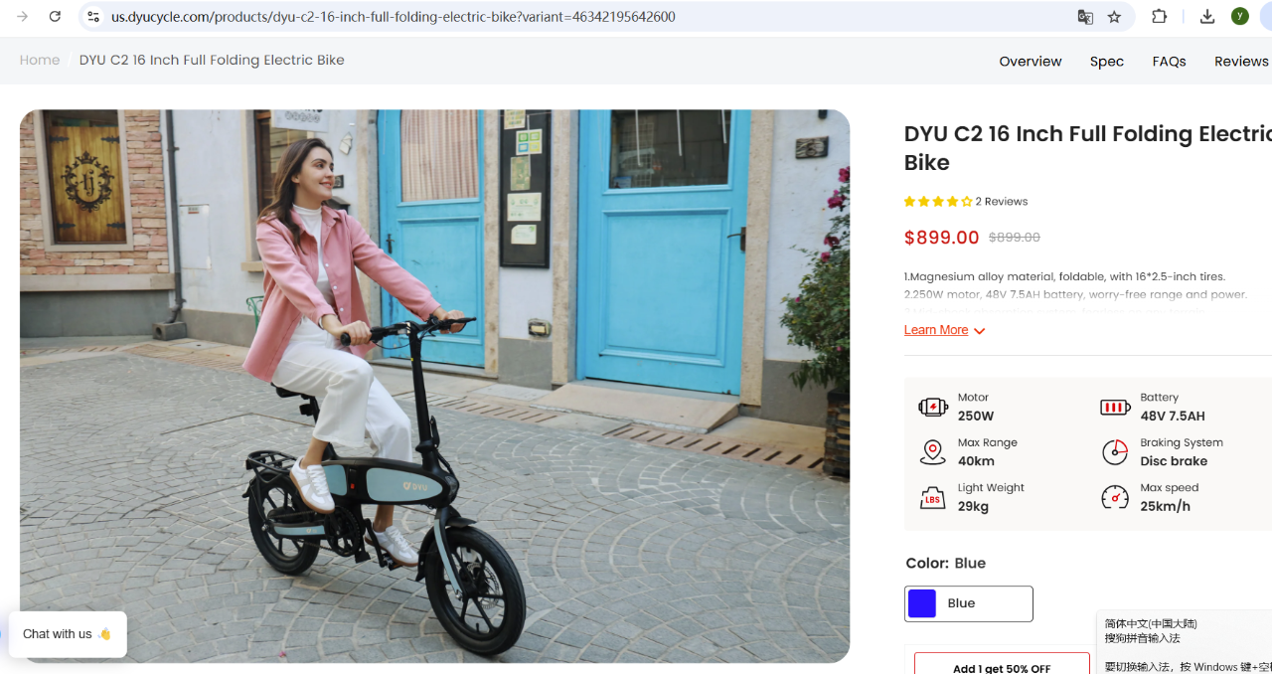The width and height of the screenshot is (1272, 674).
Task: Click the product title heading
Action: (x=1088, y=148)
